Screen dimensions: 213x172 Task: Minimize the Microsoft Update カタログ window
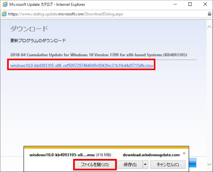point(175,4)
